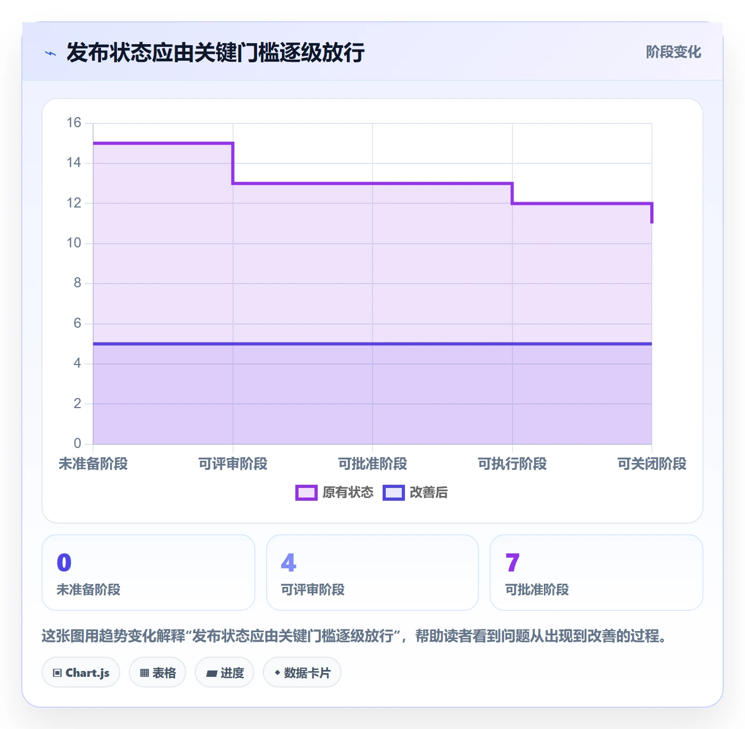Open the data card showing 0 未准备阶段

pyautogui.click(x=148, y=573)
